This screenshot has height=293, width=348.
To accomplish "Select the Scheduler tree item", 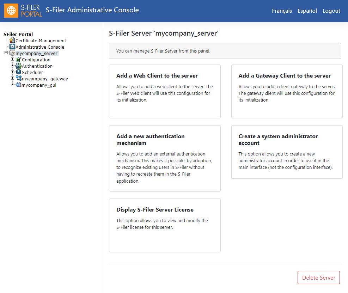I will (x=32, y=72).
